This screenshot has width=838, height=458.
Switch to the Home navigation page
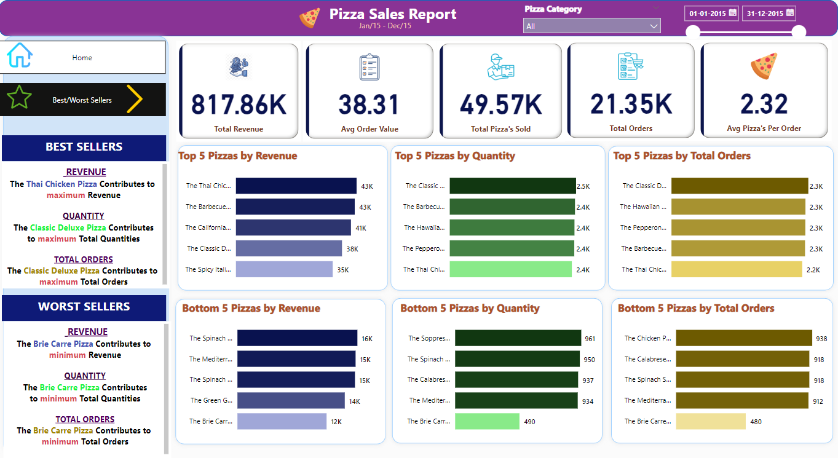point(82,57)
